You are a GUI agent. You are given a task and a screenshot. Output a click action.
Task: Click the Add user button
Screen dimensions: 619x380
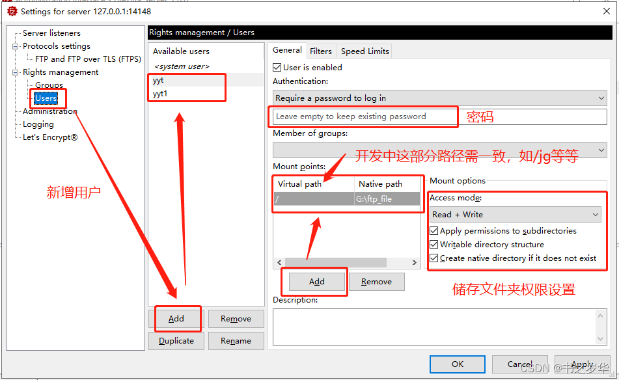coord(176,319)
